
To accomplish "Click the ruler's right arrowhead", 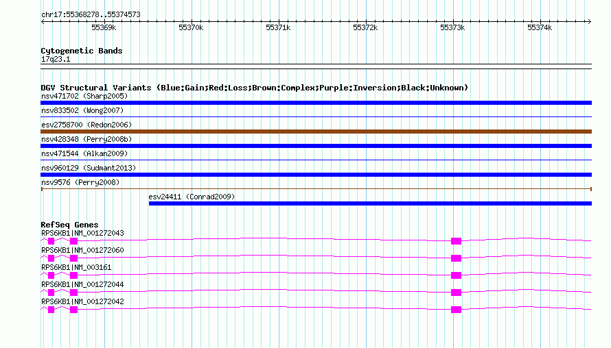I will (x=589, y=22).
